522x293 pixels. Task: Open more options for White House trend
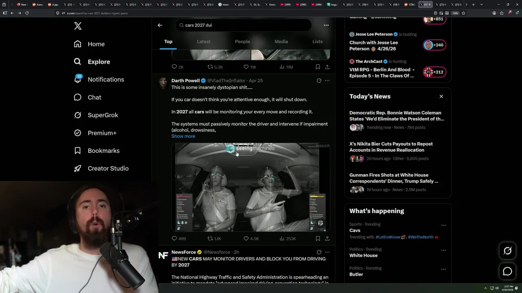point(443,250)
